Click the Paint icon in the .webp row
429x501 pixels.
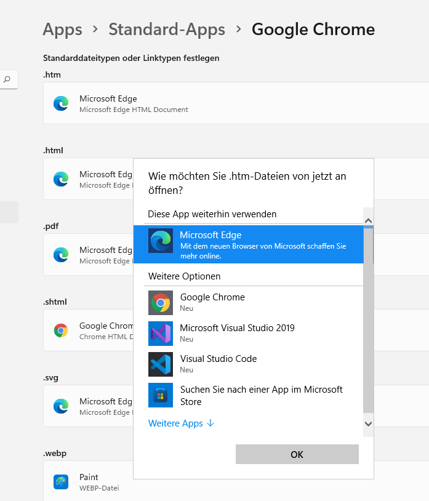click(x=61, y=482)
